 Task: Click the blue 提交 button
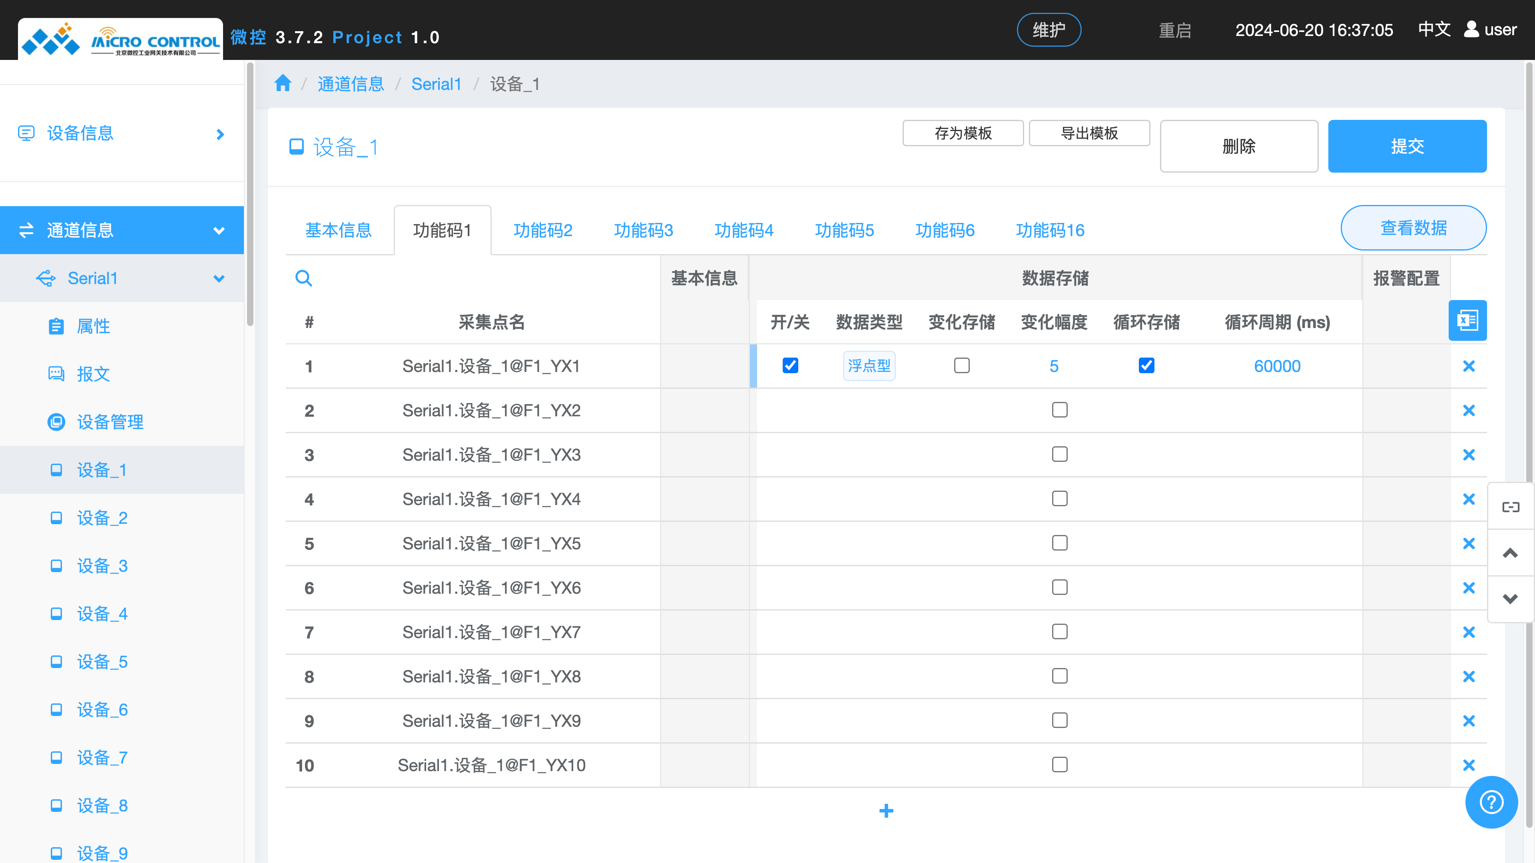pyautogui.click(x=1407, y=147)
